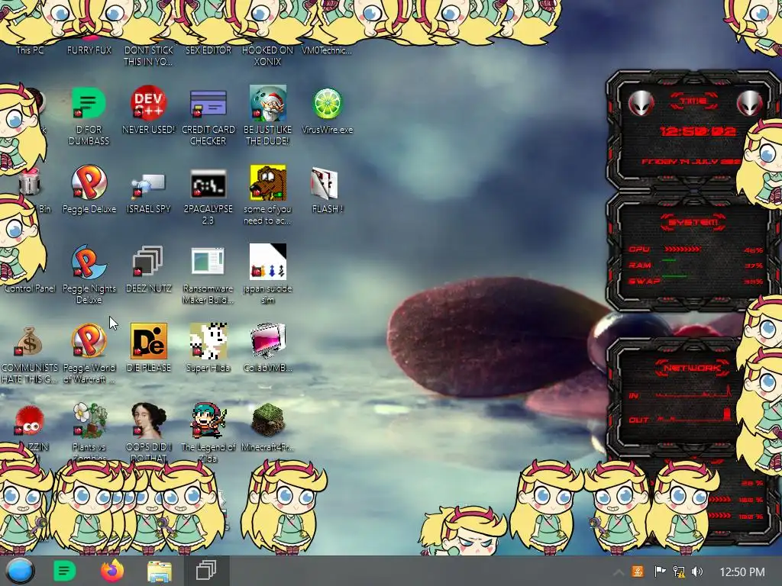Select the japan suicide sim icon
Screen dimensions: 782x586
click(x=268, y=261)
